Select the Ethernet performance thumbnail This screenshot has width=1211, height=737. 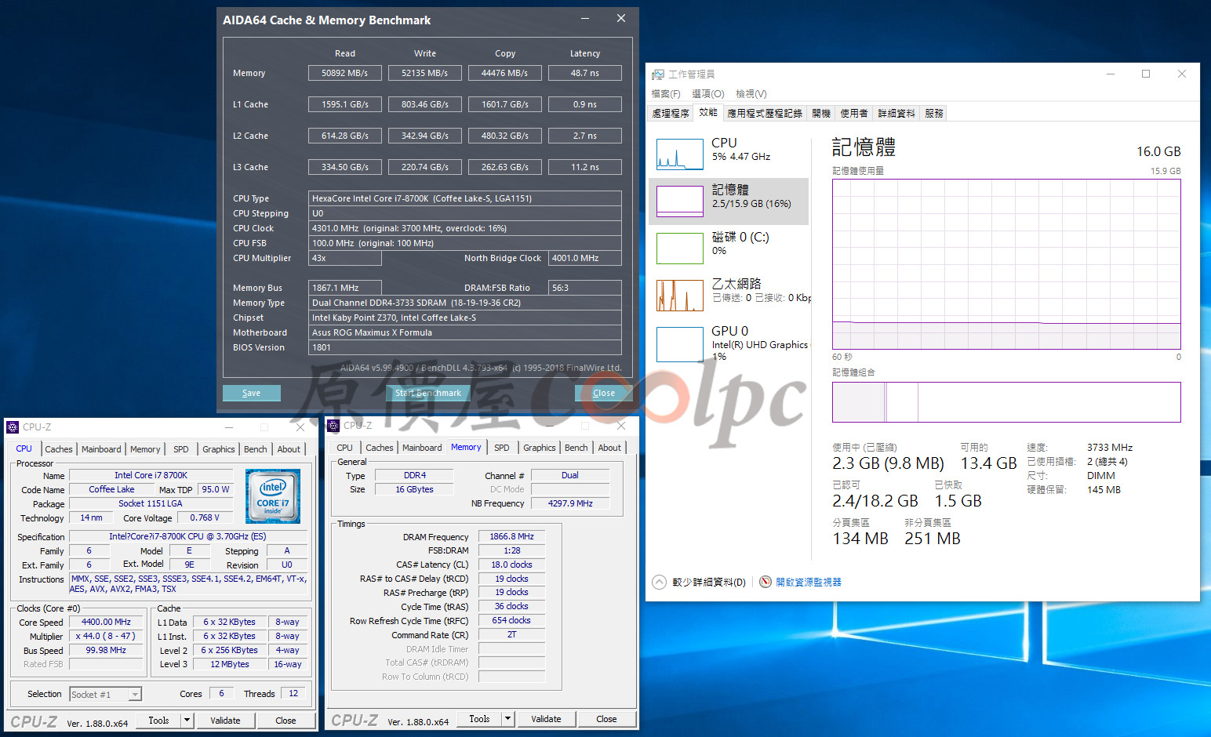(680, 296)
